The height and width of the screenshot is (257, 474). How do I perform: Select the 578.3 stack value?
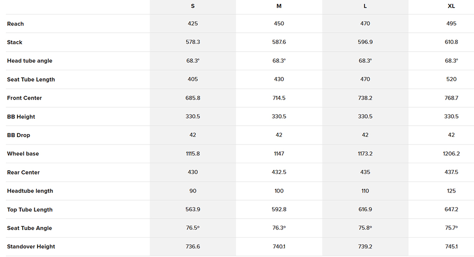pyautogui.click(x=193, y=42)
